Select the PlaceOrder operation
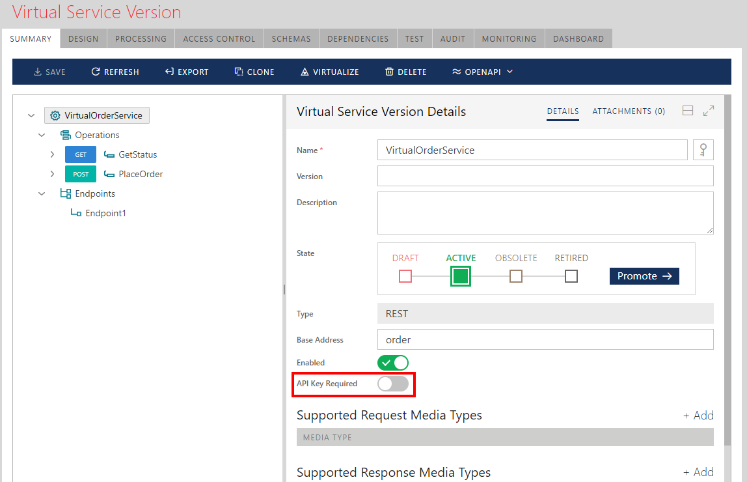 141,174
